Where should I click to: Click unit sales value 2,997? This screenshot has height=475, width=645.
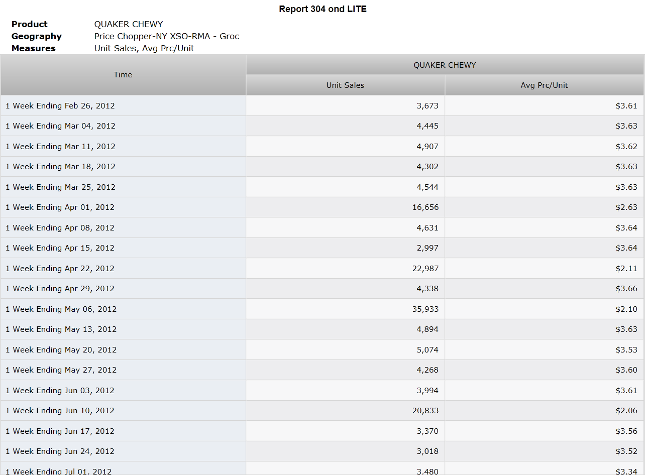tap(427, 248)
